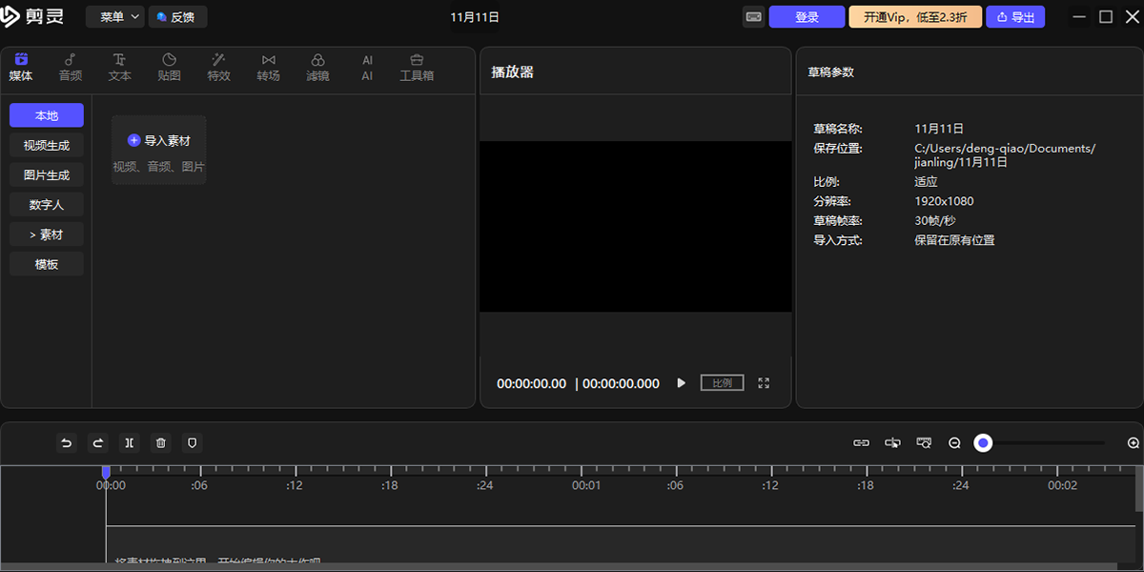Screen dimensions: 1144x572
Task: Toggle the track magnet attach option
Action: tap(892, 443)
